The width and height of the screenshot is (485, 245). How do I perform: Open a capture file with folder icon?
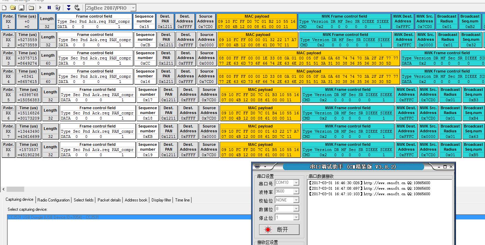pos(13,8)
